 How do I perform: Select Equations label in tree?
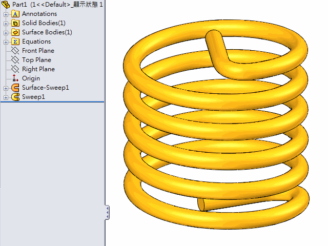pos(36,42)
